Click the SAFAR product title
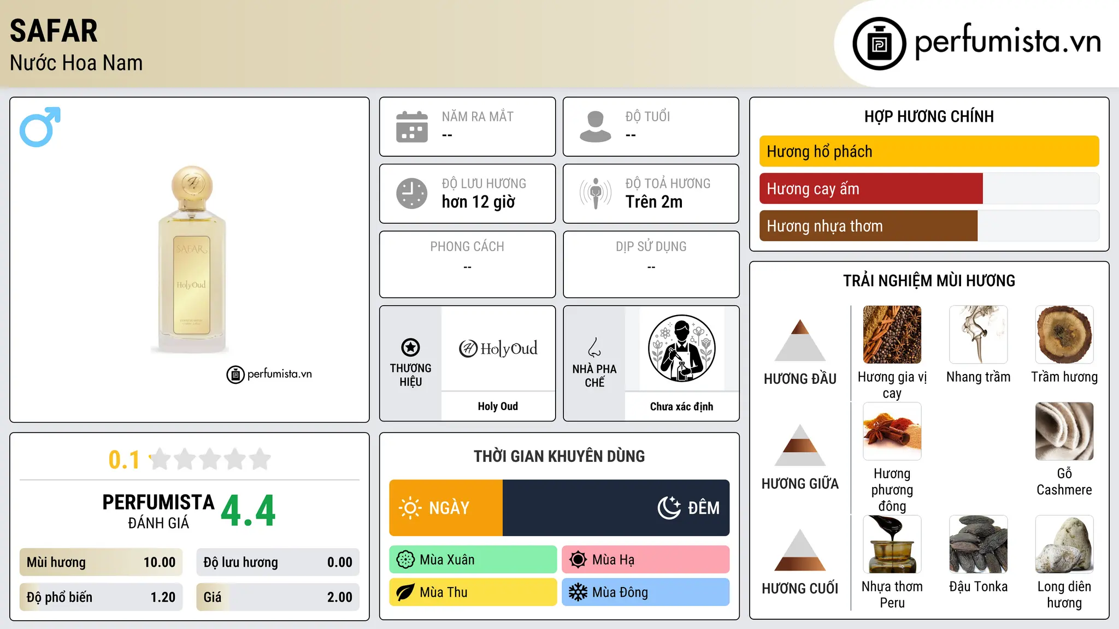The height and width of the screenshot is (629, 1119). (x=54, y=31)
